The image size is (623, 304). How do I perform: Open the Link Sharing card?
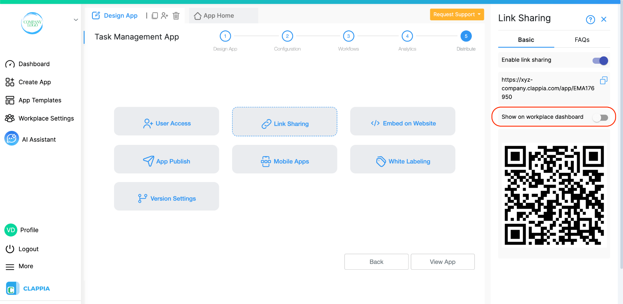tap(284, 121)
